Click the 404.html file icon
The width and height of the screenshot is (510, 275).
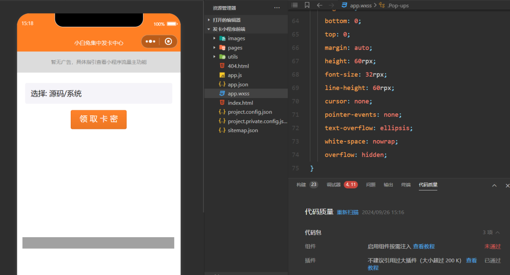pos(222,66)
